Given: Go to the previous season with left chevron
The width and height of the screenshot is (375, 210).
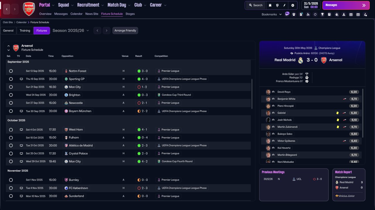Looking at the screenshot, I should pyautogui.click(x=97, y=31).
